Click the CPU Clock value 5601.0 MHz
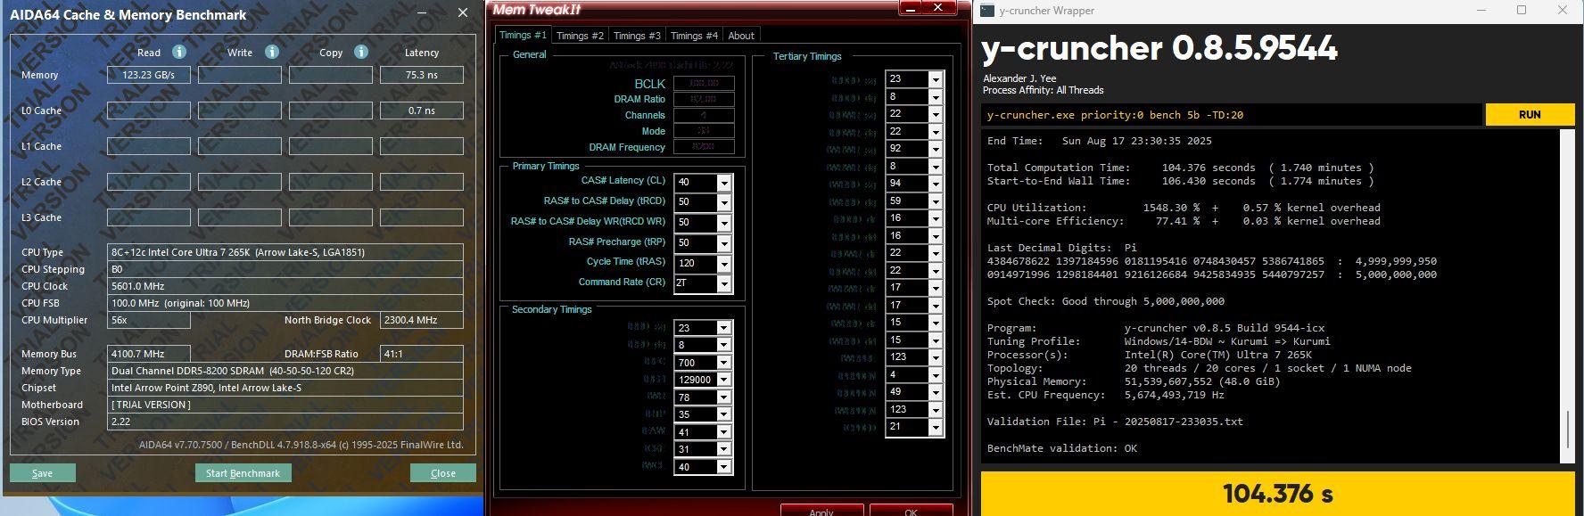Screen dimensions: 1584x516 click(x=285, y=286)
